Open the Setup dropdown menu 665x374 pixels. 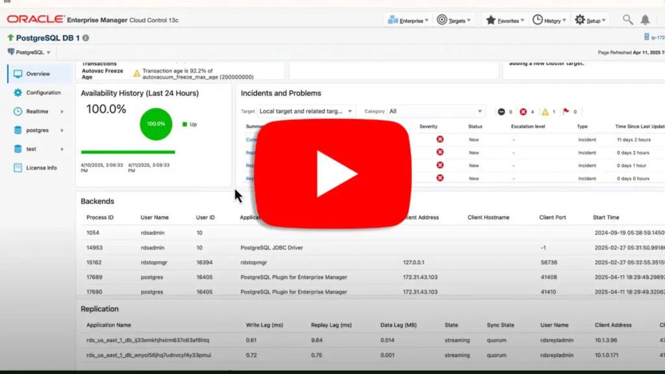591,20
